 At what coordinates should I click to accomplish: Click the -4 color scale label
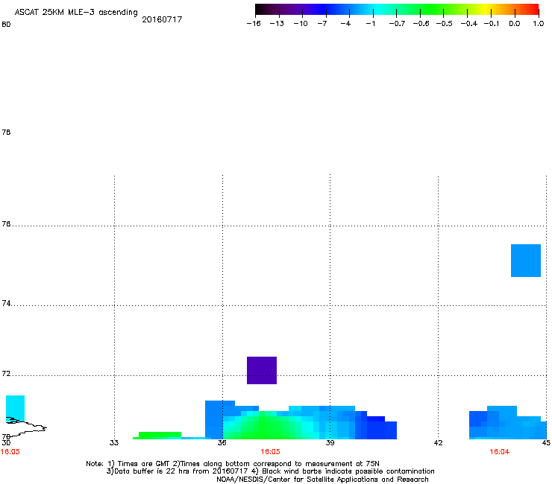click(x=345, y=24)
